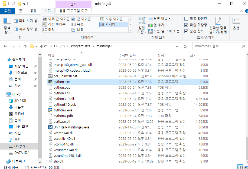Toggle the Details pane (세부 정보 창)

[25, 29]
